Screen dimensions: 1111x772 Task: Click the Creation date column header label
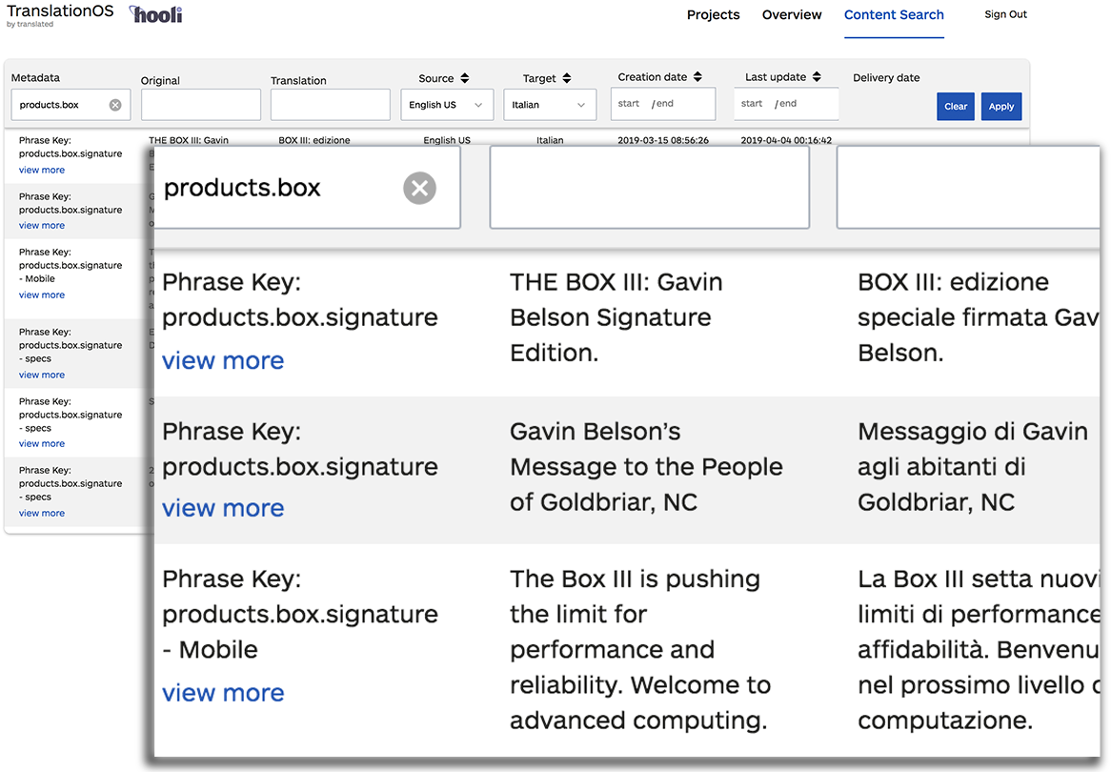(652, 76)
